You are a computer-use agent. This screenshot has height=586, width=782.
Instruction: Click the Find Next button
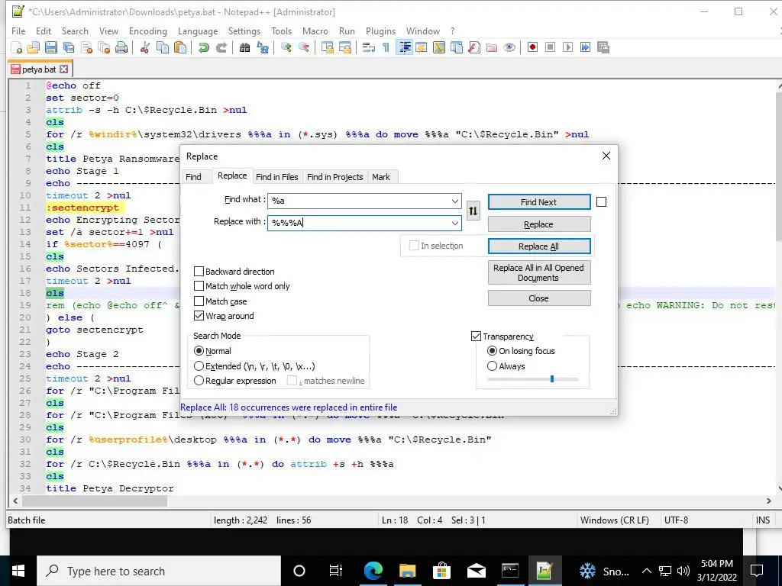click(x=538, y=201)
